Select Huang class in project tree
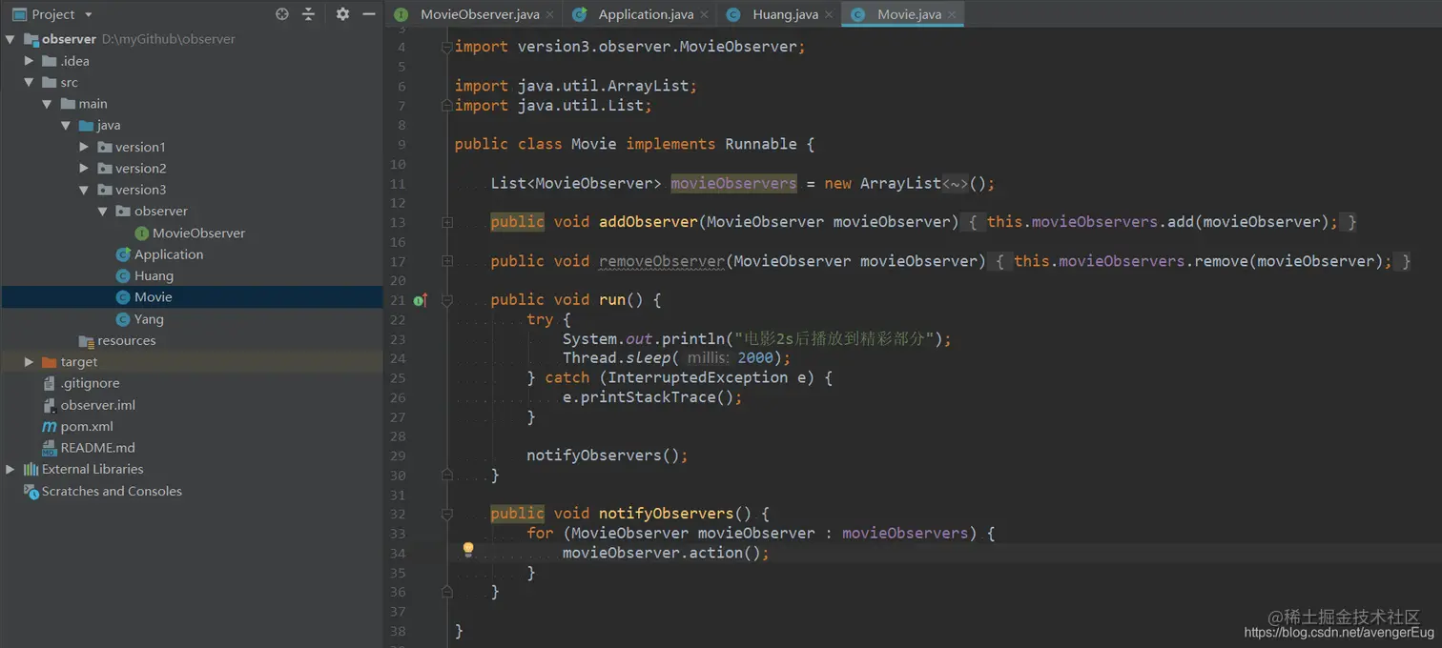The image size is (1442, 648). [145, 275]
